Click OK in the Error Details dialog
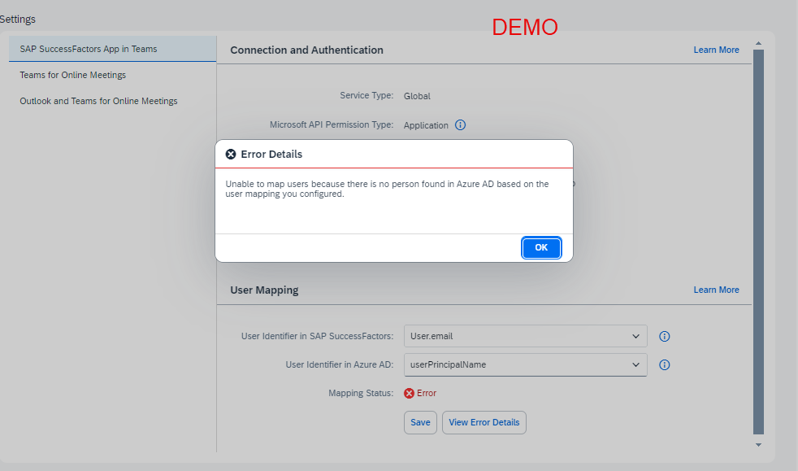This screenshot has width=798, height=471. (x=541, y=247)
